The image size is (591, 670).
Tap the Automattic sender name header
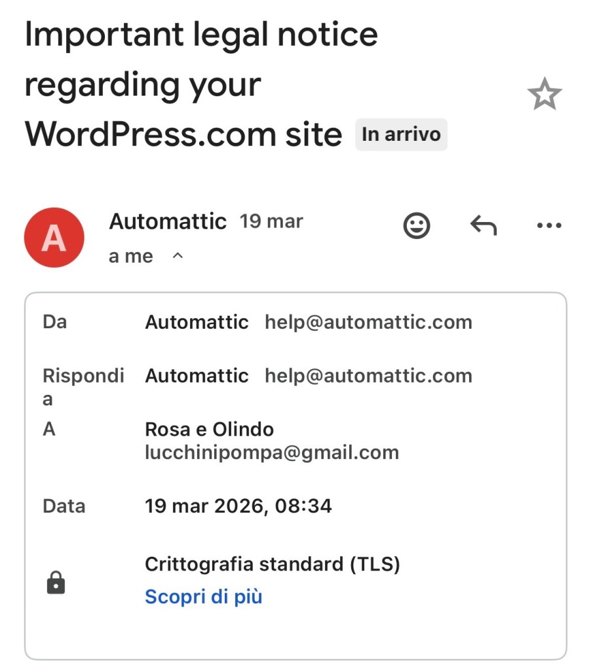point(168,222)
